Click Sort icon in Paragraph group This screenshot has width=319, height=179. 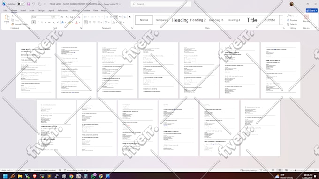coord(125,17)
